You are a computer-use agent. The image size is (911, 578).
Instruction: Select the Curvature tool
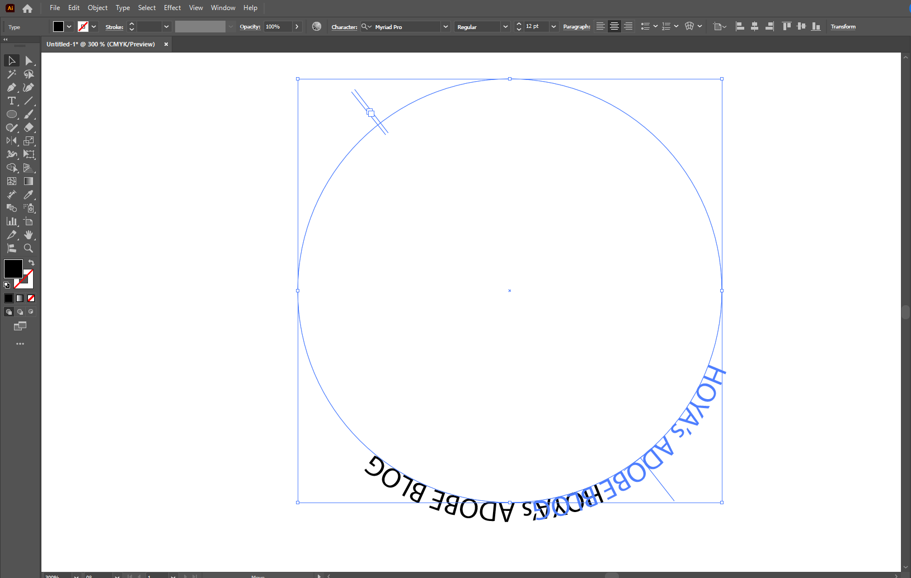[x=29, y=87]
